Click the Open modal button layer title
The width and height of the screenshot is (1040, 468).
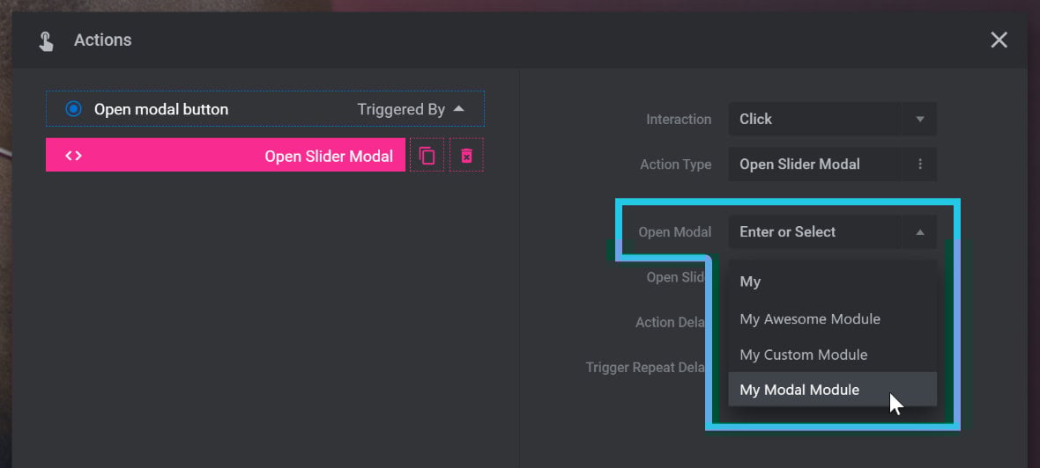[x=161, y=109]
